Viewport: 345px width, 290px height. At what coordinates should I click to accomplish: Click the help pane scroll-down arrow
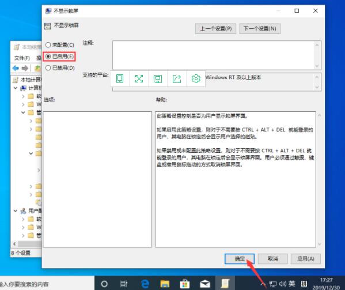(x=319, y=244)
